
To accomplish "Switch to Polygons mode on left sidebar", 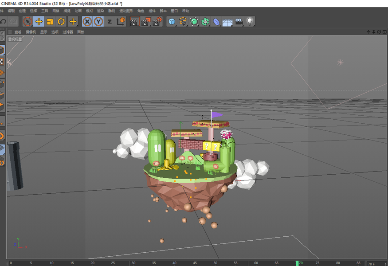I will pyautogui.click(x=2, y=107).
